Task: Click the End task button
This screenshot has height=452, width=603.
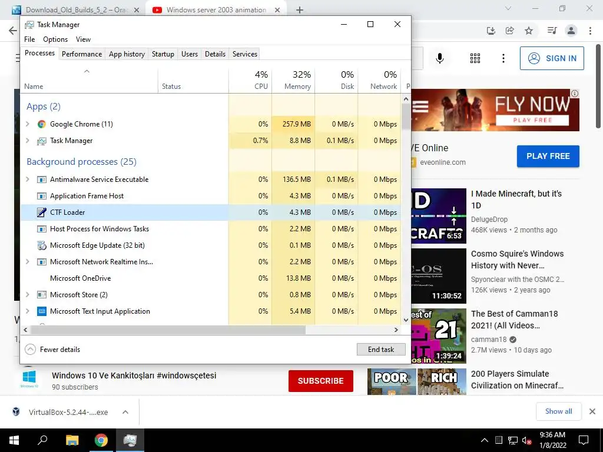Action: click(x=381, y=350)
